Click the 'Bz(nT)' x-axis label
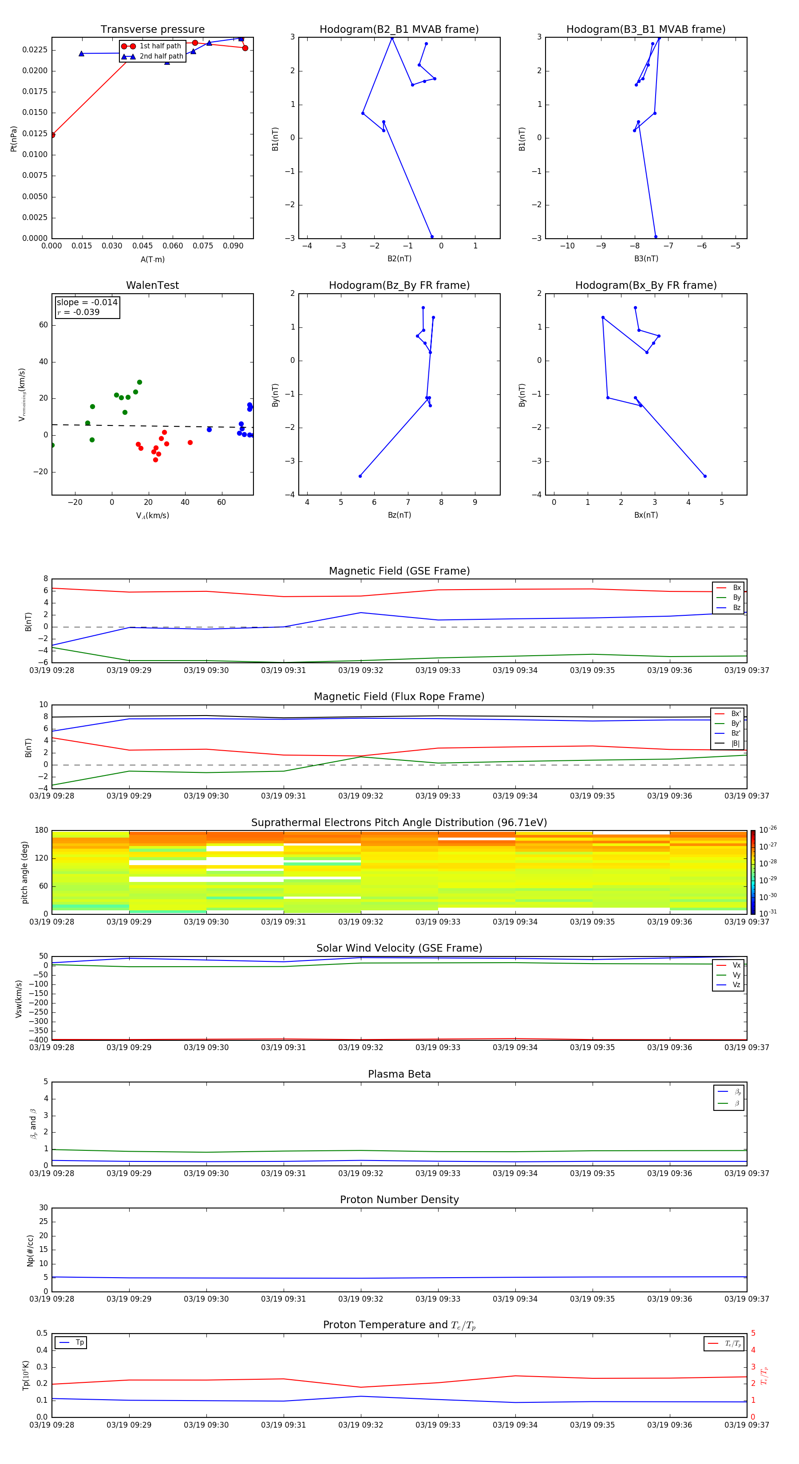 pos(399,515)
